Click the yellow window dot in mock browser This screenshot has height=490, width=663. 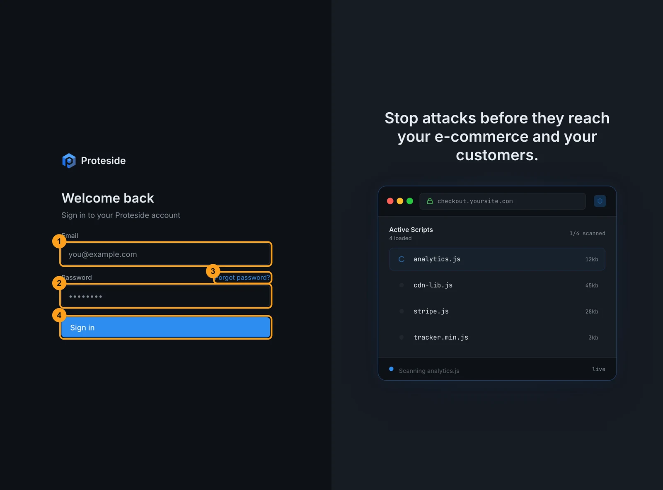point(400,201)
